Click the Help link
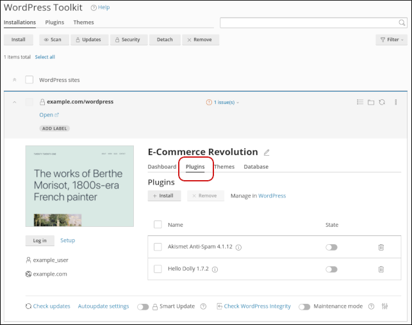This screenshot has width=412, height=325. pos(104,7)
